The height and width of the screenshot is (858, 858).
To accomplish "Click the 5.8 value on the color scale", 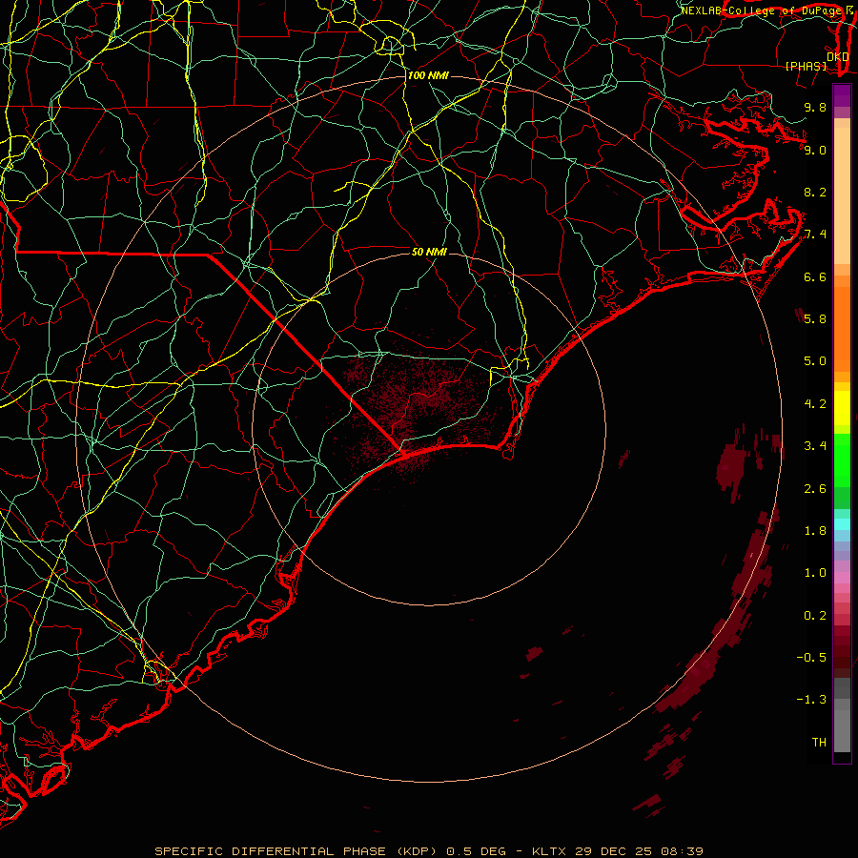I will pos(815,319).
